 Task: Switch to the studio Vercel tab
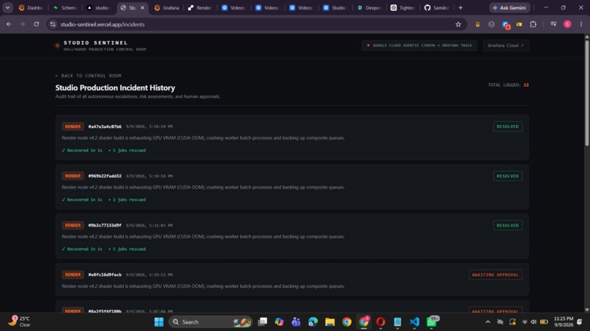(99, 7)
